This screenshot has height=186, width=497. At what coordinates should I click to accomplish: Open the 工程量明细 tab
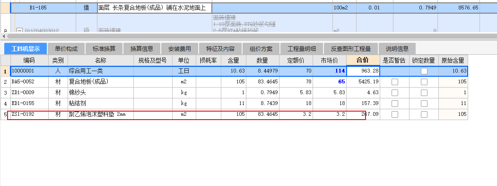(x=301, y=49)
